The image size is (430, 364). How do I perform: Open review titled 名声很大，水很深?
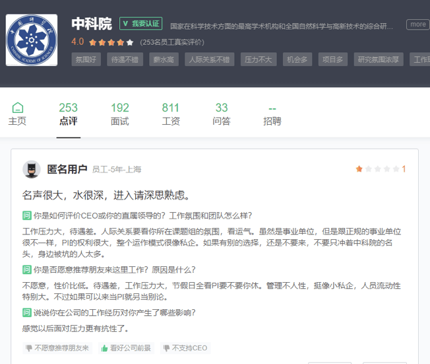[106, 195]
